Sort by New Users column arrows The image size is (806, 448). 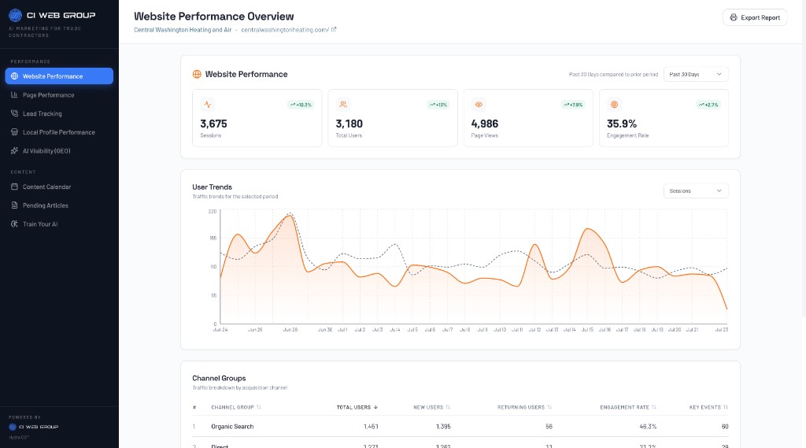tap(448, 407)
